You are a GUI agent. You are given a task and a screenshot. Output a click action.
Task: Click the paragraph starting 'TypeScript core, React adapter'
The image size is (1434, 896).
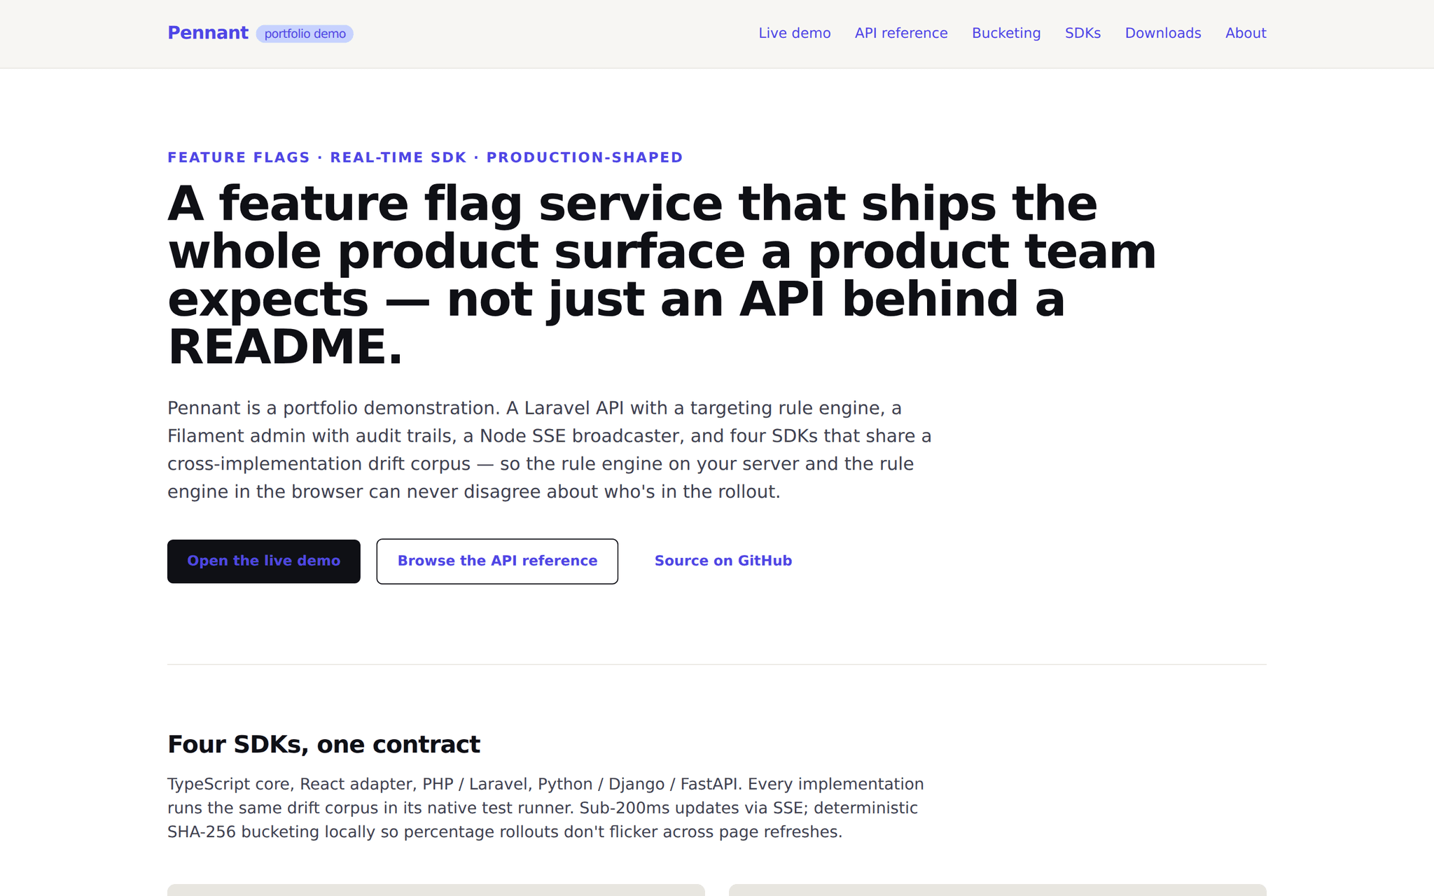[x=545, y=808]
